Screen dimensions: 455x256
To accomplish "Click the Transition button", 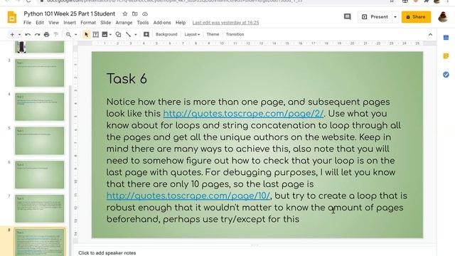I will tap(235, 34).
